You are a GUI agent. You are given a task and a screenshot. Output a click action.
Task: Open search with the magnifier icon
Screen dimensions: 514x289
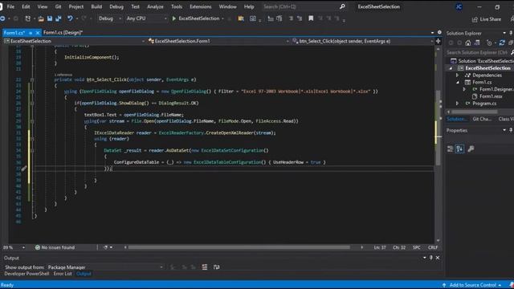click(342, 6)
